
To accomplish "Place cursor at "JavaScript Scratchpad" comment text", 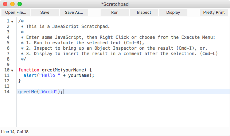I will tap(81, 26).
